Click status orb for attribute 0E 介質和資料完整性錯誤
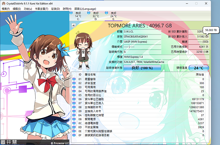Image resolution: width=220 pixels, height=145 pixels. 74,131
